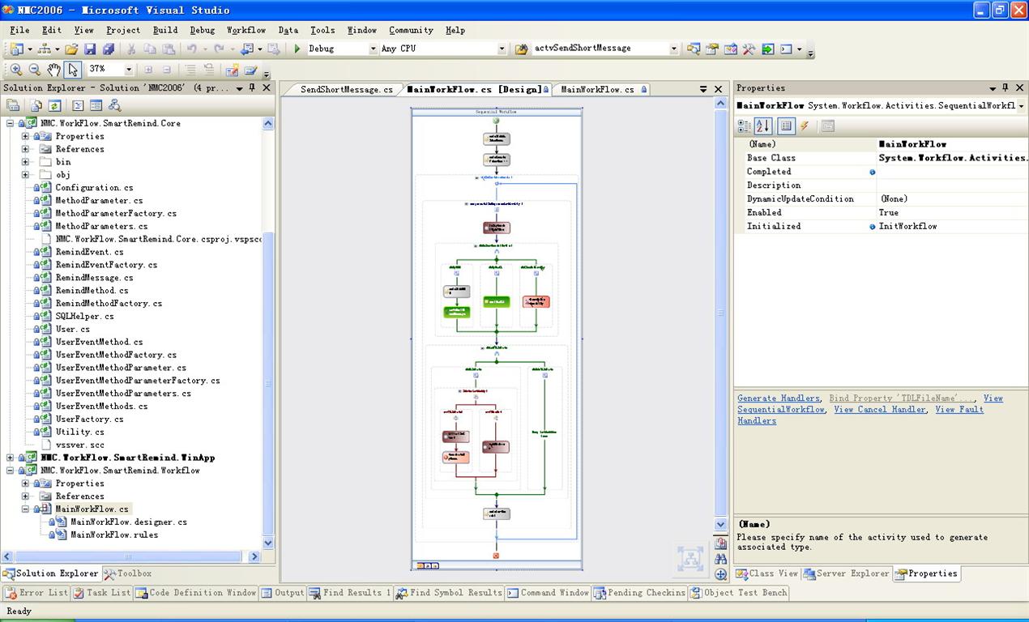Click the Zoom Out magnifier tool
Image resolution: width=1029 pixels, height=622 pixels.
35,70
